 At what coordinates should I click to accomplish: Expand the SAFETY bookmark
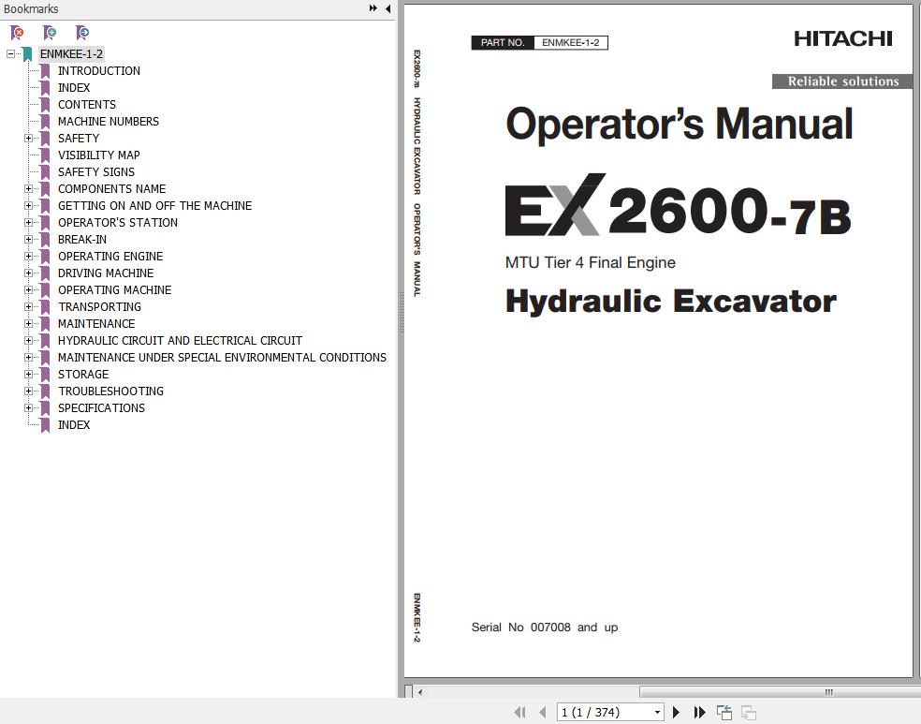28,138
